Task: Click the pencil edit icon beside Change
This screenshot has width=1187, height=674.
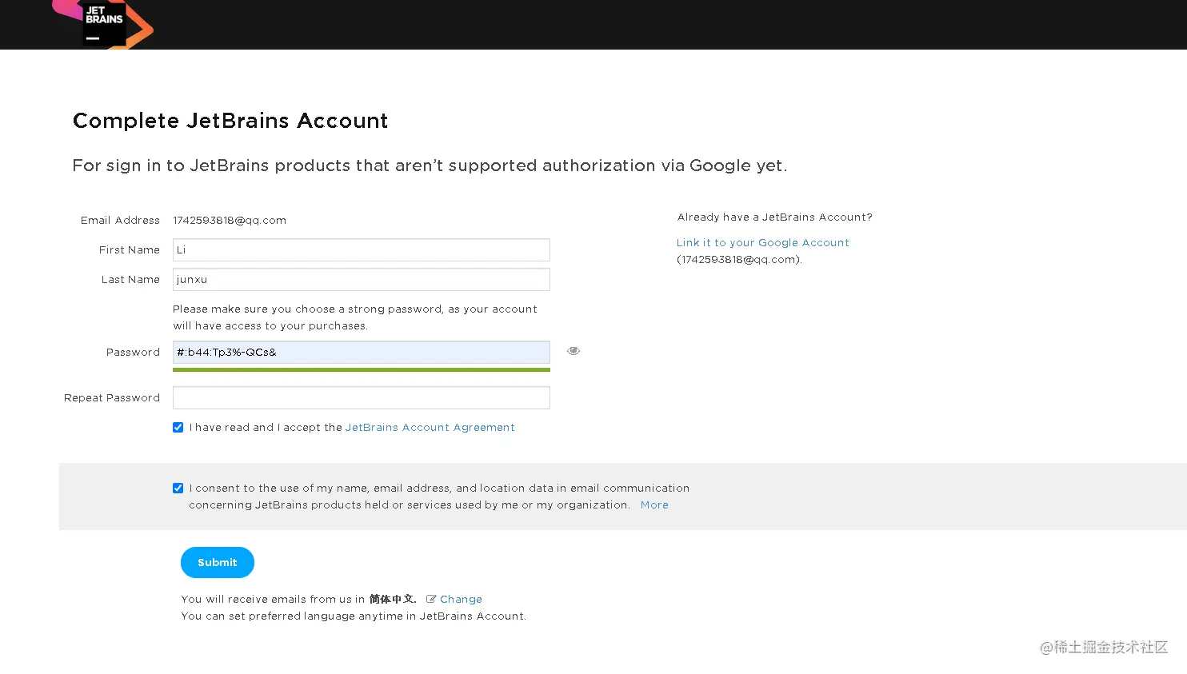Action: coord(431,599)
